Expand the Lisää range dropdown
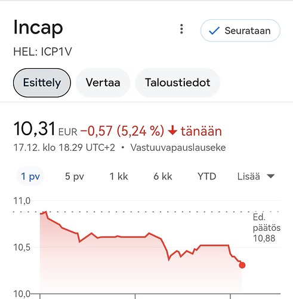This screenshot has width=293, height=299. point(256,176)
